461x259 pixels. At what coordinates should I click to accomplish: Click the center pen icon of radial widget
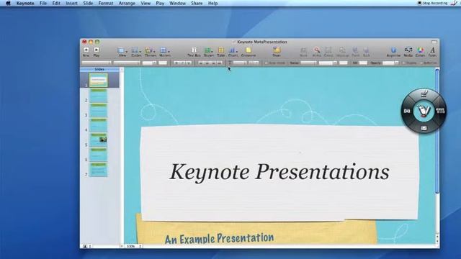coord(424,111)
